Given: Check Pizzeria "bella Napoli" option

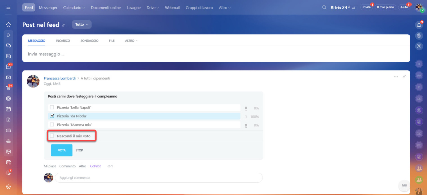Looking at the screenshot, I should [x=52, y=107].
